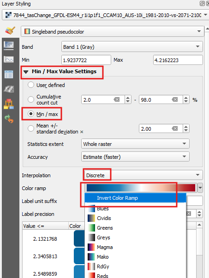Clear the cumulative cut 2.0 value

click(117, 99)
